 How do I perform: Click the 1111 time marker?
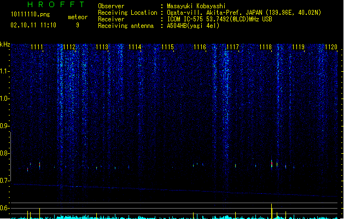tap(37, 47)
